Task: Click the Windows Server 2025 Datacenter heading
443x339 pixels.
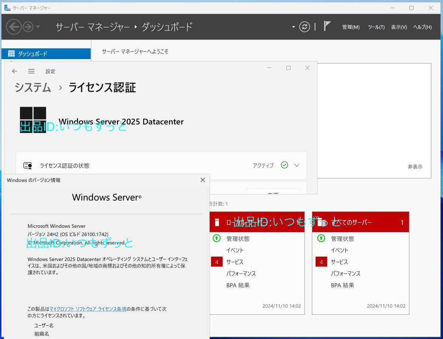Action: (121, 121)
